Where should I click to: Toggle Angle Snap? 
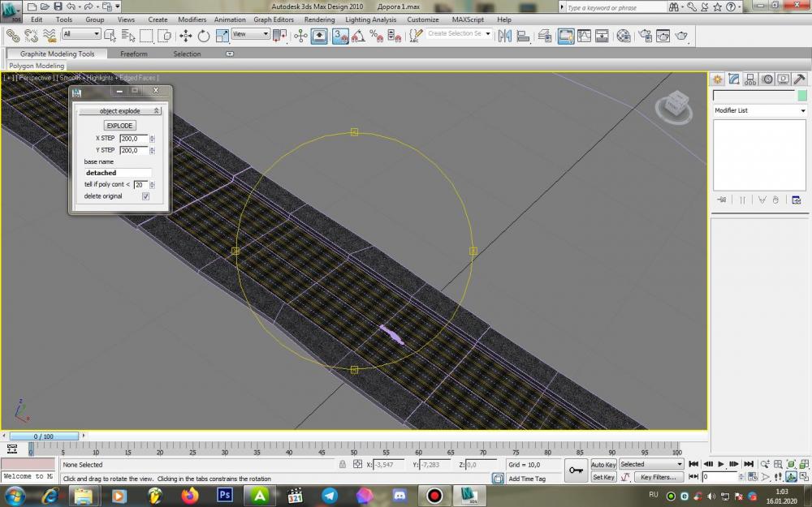tap(358, 36)
